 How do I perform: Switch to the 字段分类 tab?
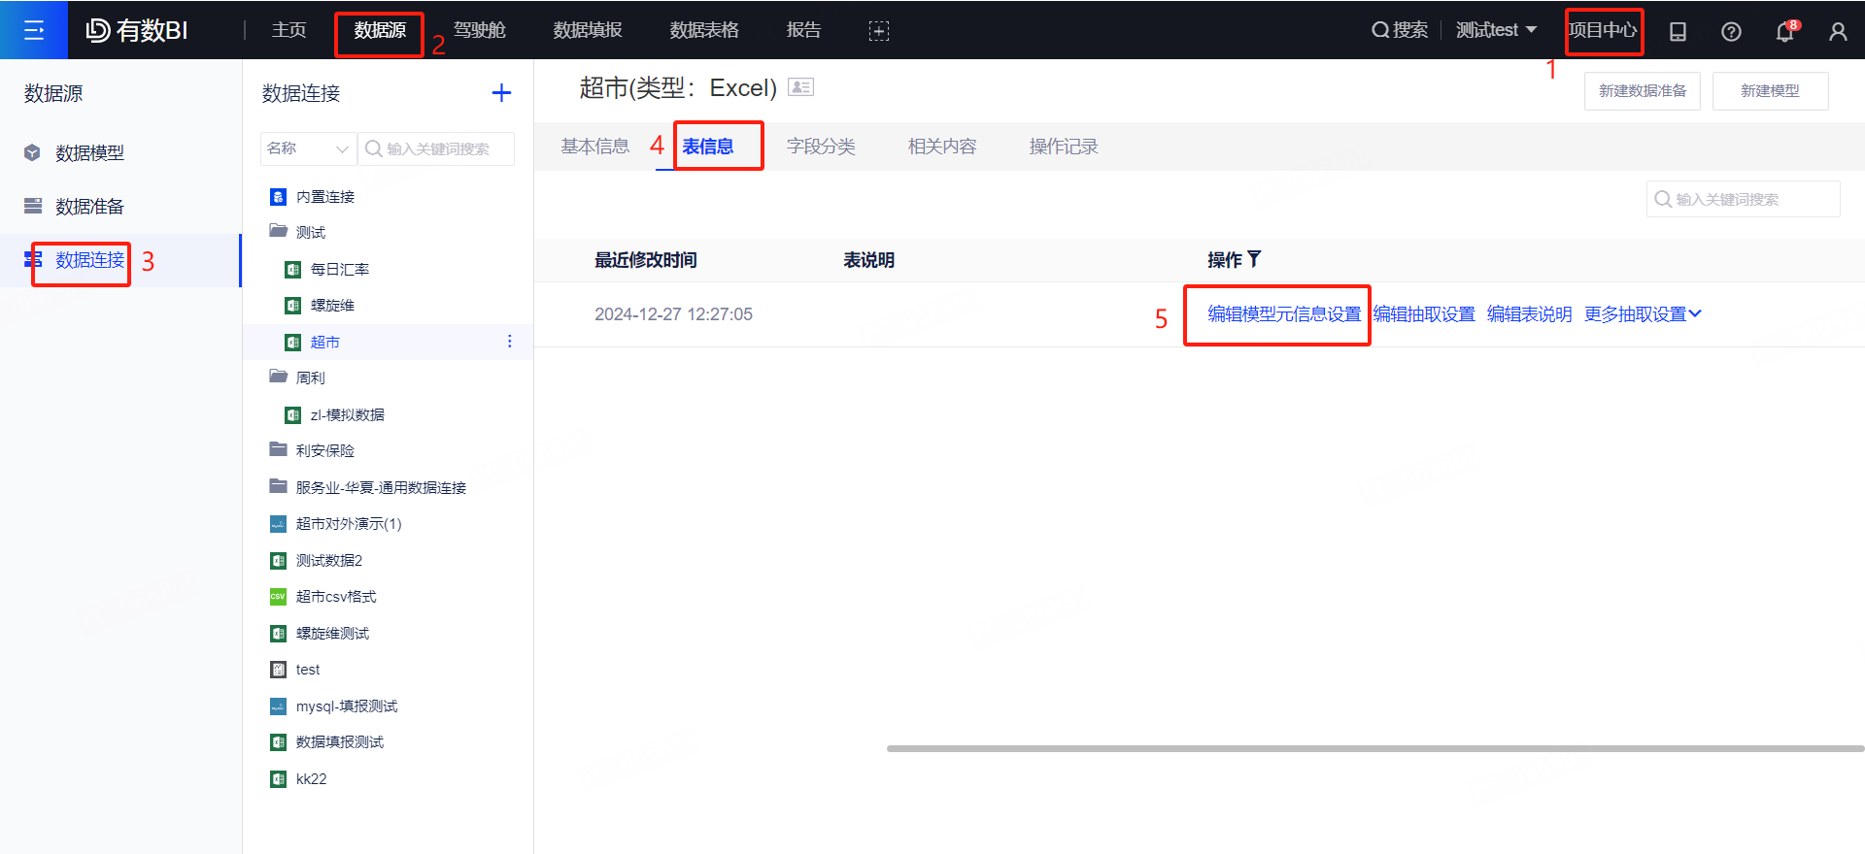[821, 147]
